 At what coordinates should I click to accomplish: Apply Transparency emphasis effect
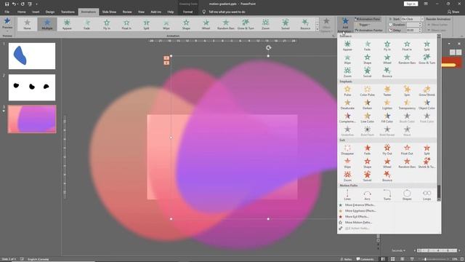click(407, 104)
